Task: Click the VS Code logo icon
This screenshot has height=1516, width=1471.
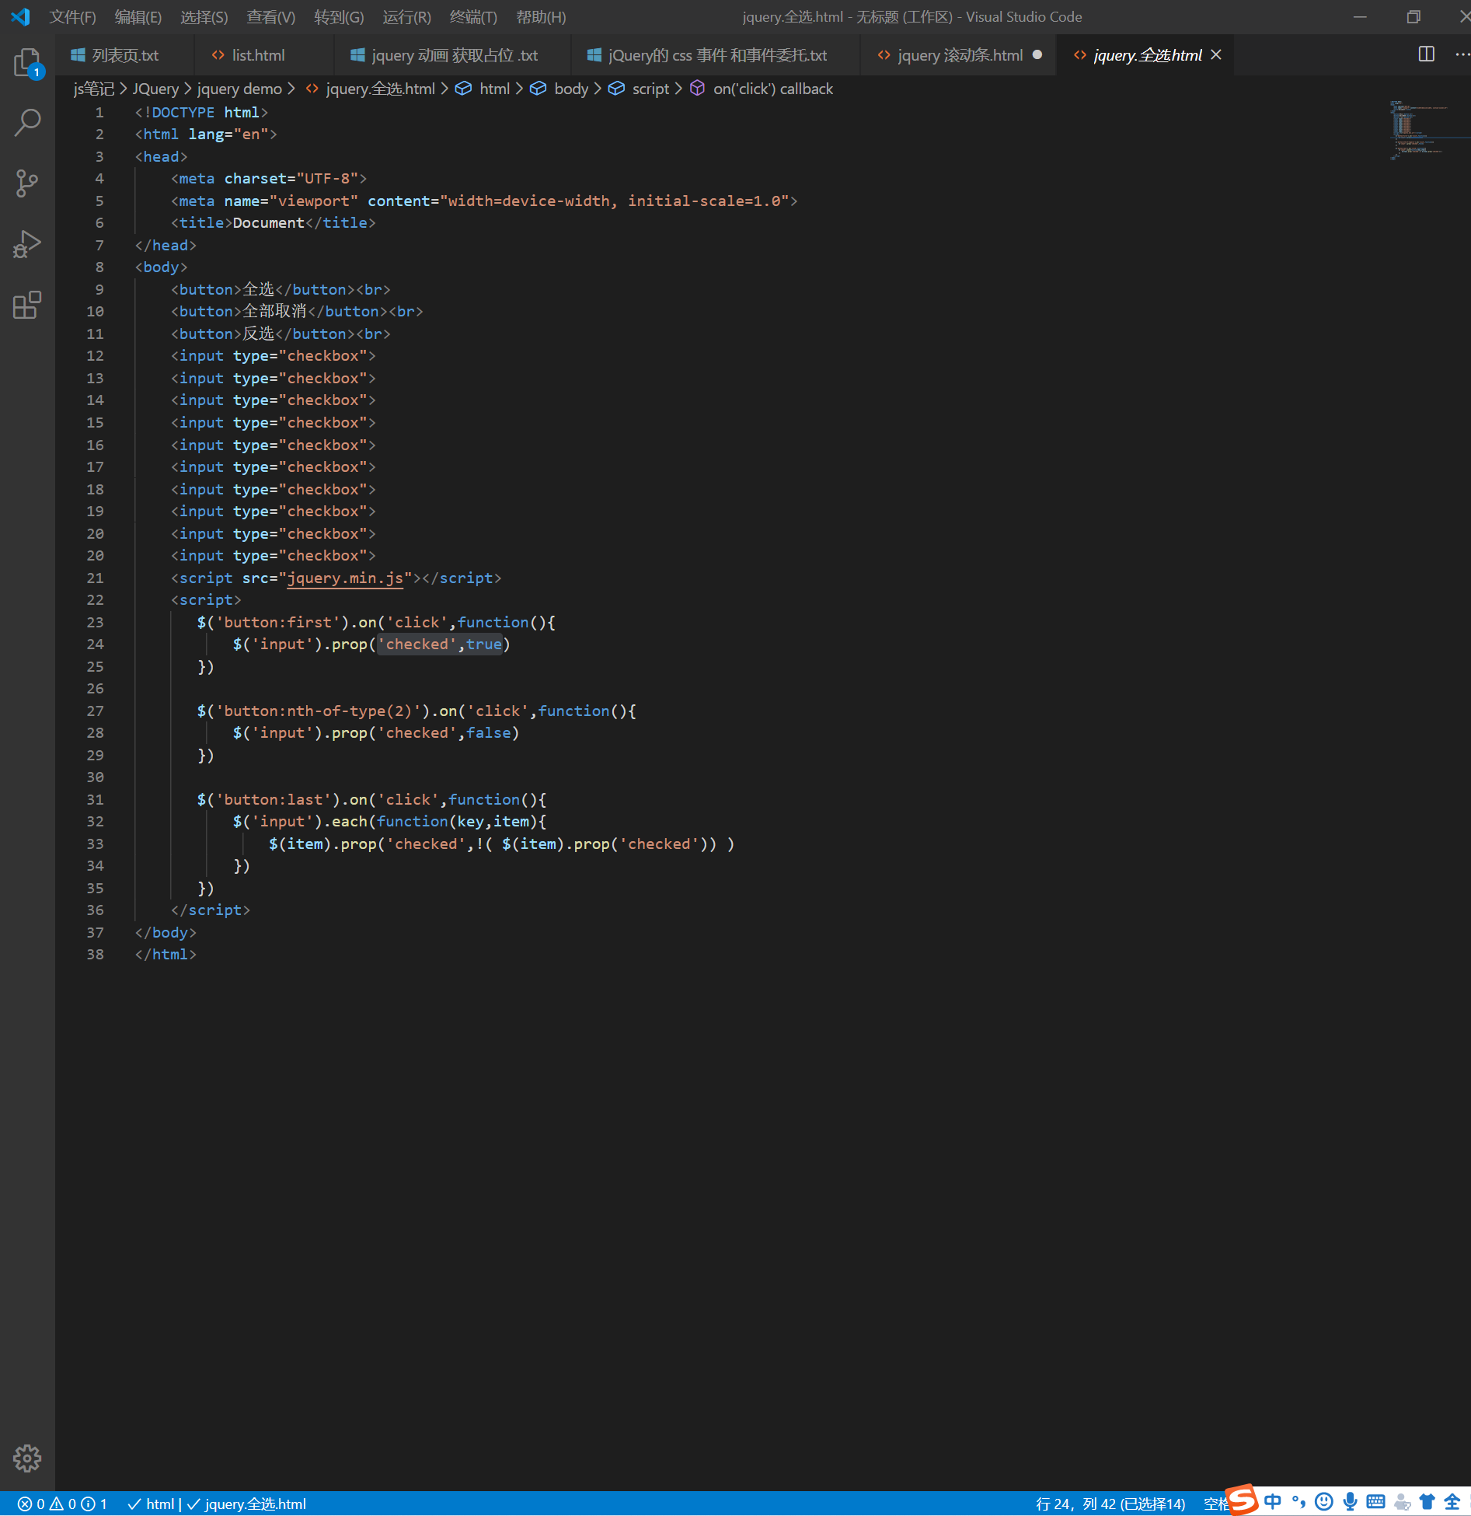Action: 21,16
